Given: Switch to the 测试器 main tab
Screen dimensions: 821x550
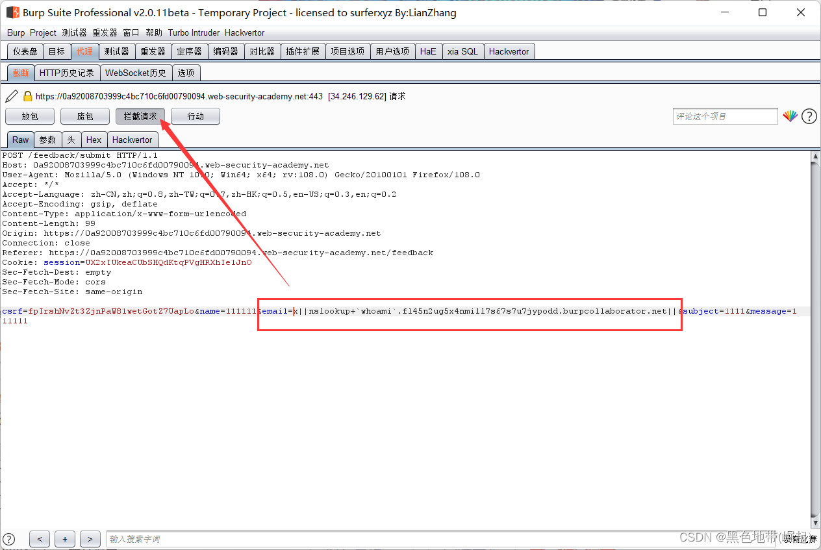Looking at the screenshot, I should pos(117,51).
